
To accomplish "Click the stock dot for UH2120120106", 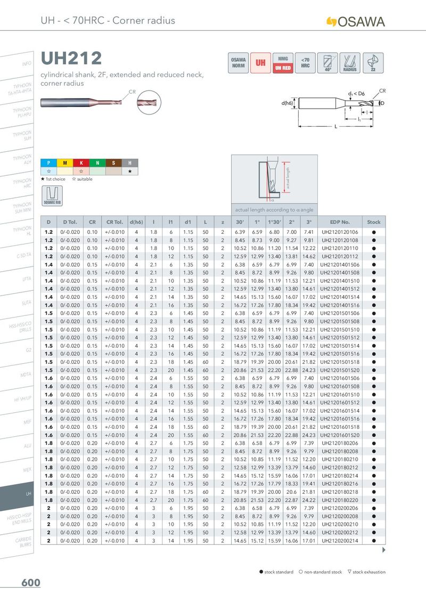I will [374, 232].
